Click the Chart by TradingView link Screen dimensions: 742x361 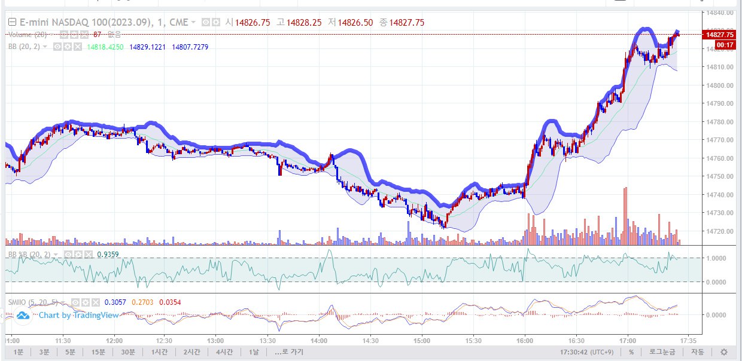78,315
